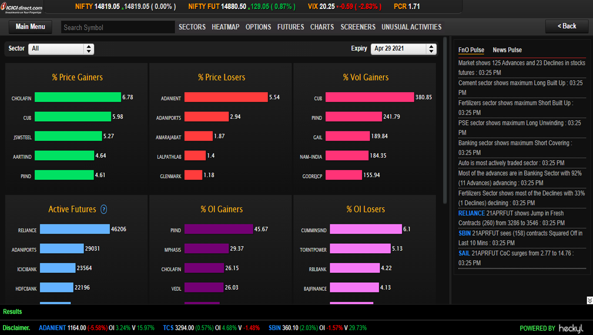Go back using the Back button
The height and width of the screenshot is (335, 593).
click(x=566, y=27)
